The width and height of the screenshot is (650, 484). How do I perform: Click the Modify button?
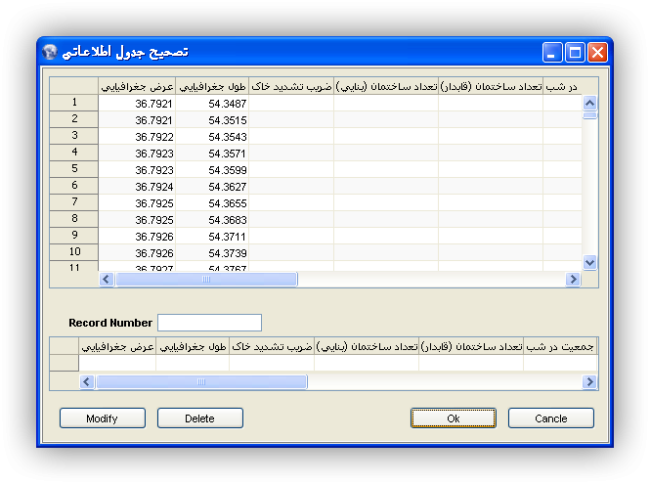102,418
